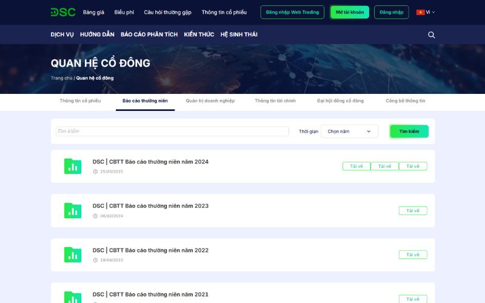Focus the Tìm kiếm search input field
The height and width of the screenshot is (303, 485).
(172, 132)
